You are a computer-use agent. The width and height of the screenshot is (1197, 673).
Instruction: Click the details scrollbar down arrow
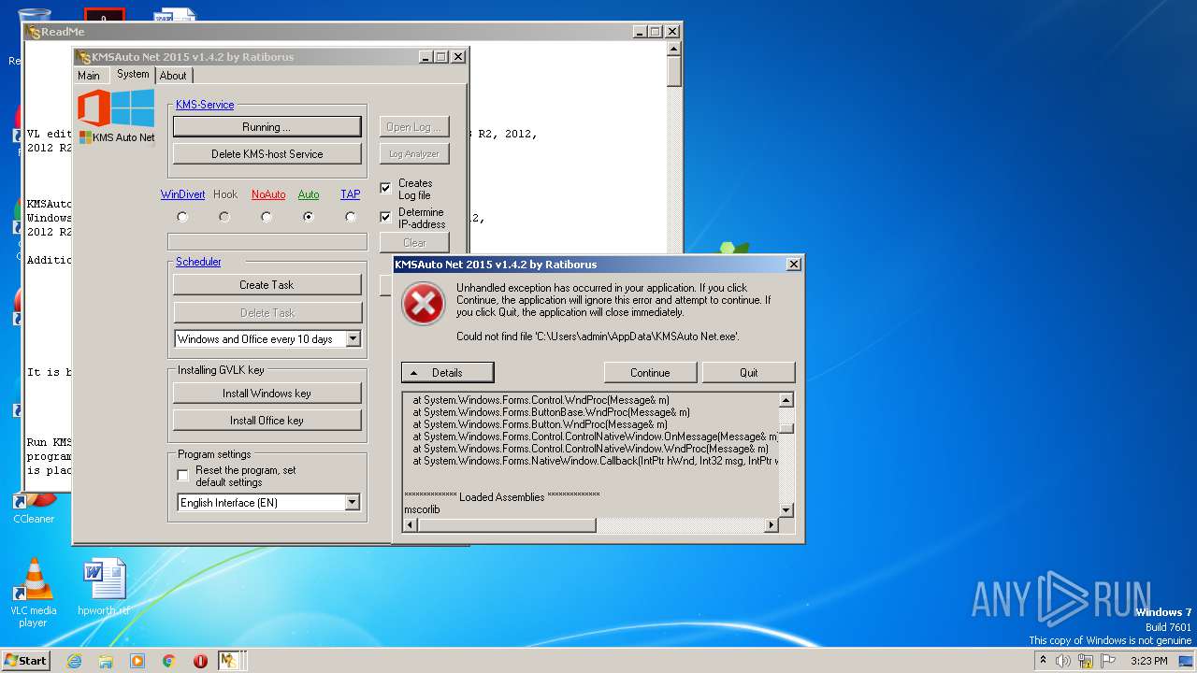pyautogui.click(x=786, y=510)
